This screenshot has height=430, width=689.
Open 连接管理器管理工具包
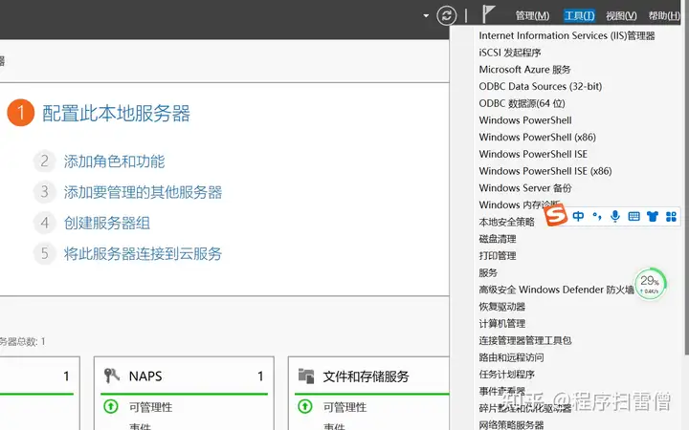(x=525, y=340)
